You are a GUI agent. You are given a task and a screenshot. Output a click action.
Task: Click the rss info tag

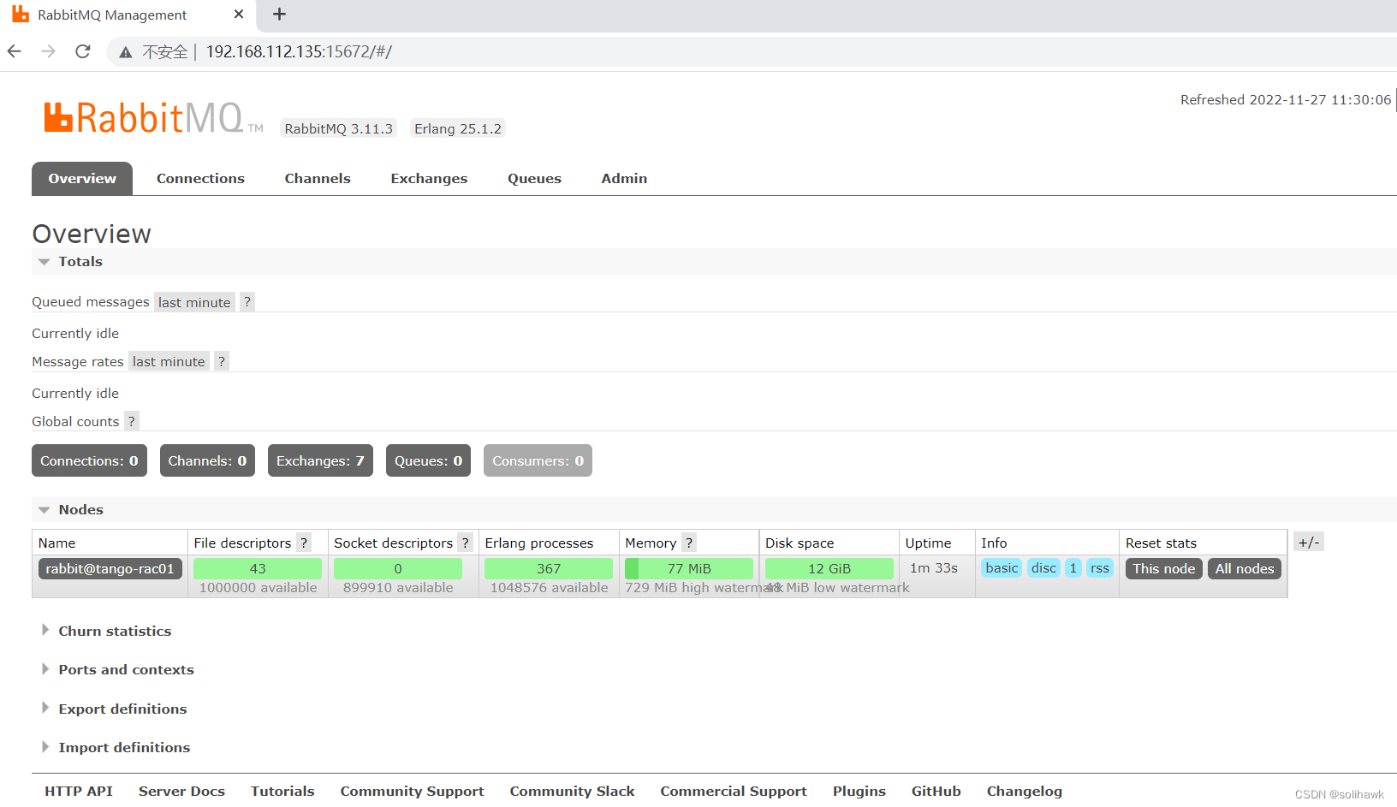[x=1100, y=567]
